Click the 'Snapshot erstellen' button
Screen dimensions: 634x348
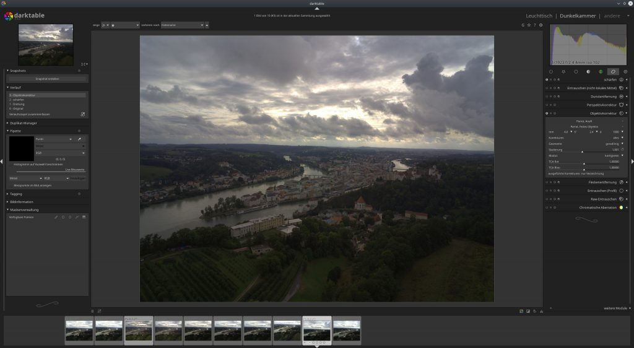pos(48,79)
